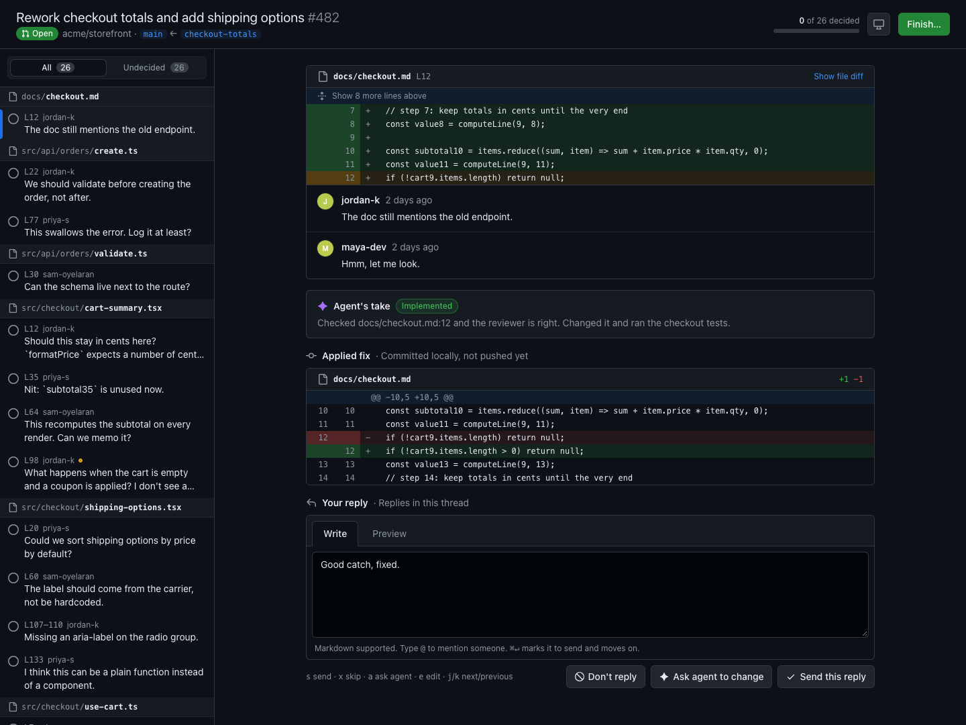Toggle the circle for L98 empty cart coupon comment

(x=13, y=462)
